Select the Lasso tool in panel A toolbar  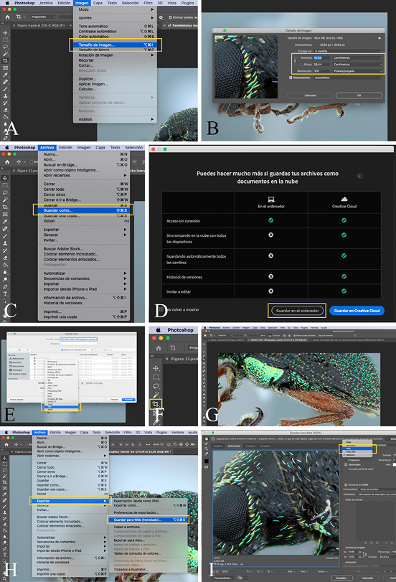(6, 47)
